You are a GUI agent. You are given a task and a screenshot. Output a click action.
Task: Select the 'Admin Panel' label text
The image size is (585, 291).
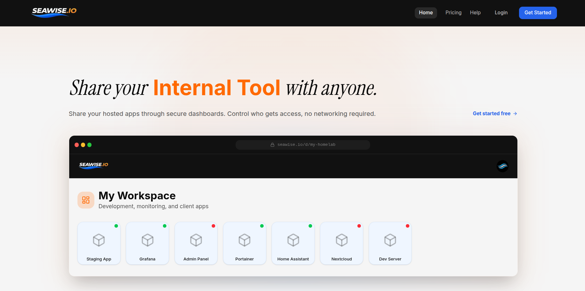coord(196,259)
